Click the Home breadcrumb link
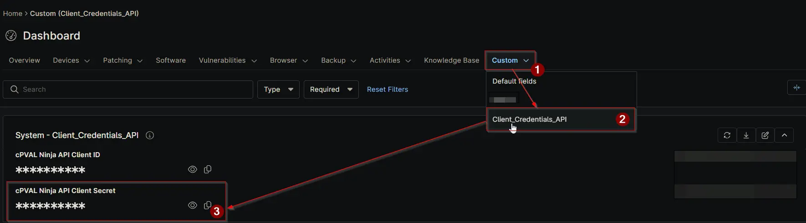 [x=13, y=14]
